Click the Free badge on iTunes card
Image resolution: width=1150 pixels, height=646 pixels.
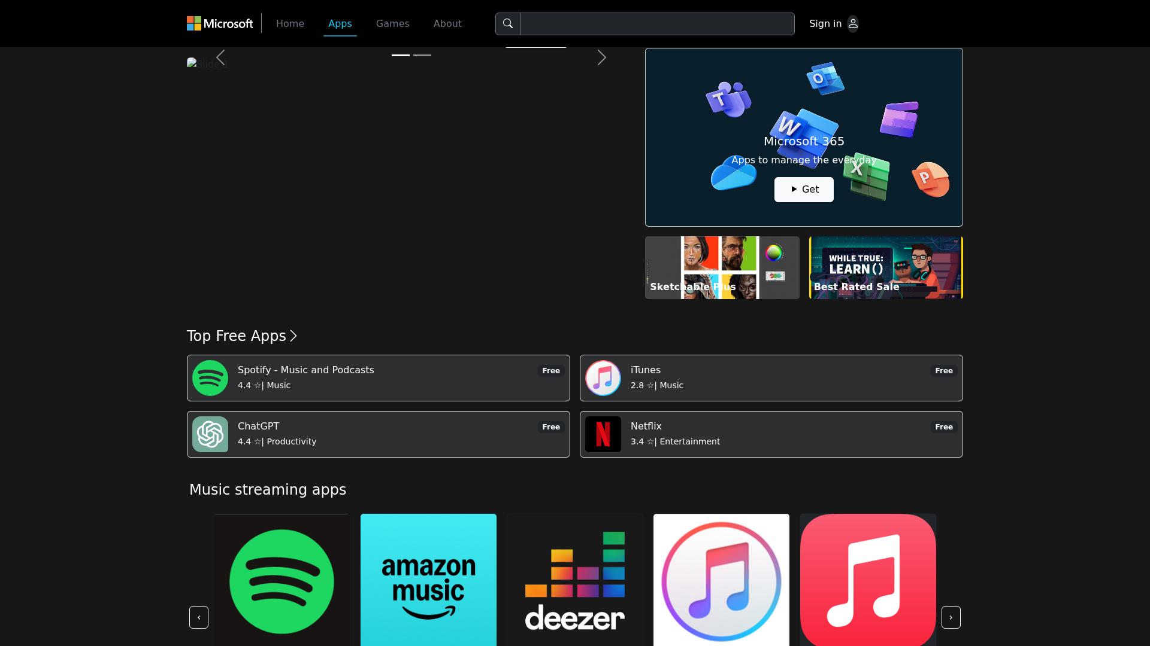pos(943,371)
